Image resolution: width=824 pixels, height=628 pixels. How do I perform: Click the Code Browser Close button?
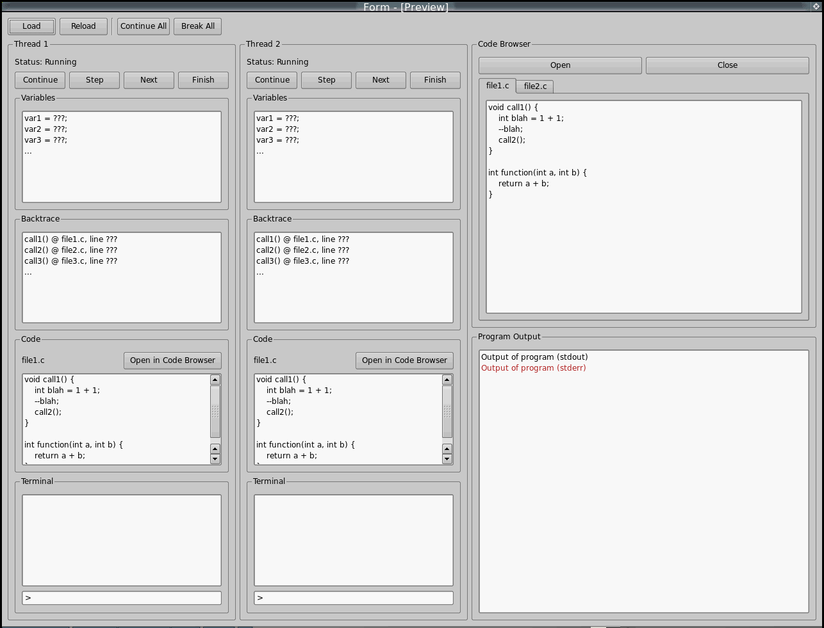pyautogui.click(x=727, y=65)
